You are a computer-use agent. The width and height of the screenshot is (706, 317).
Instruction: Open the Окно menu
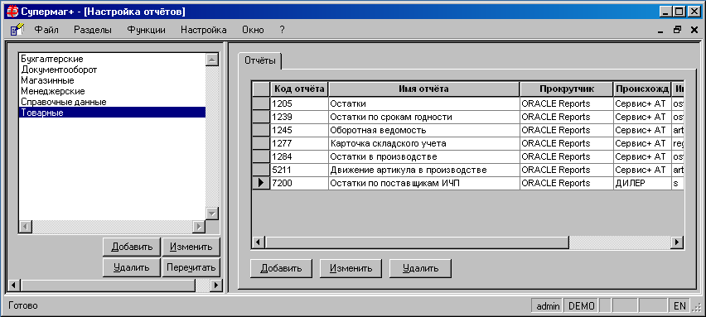tap(253, 30)
